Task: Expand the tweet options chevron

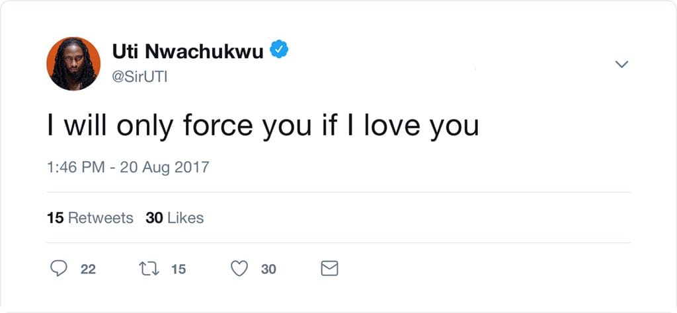Action: point(621,64)
